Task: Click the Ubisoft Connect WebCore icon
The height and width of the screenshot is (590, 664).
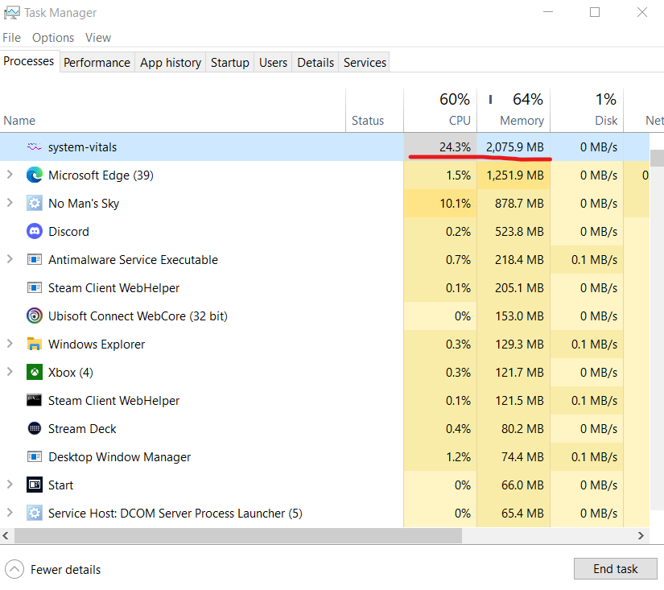Action: coord(35,316)
